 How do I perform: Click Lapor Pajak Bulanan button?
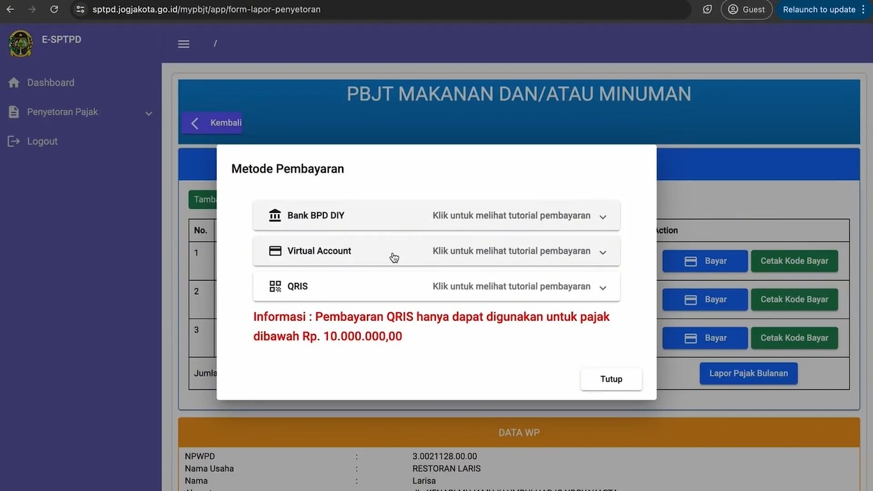(748, 373)
